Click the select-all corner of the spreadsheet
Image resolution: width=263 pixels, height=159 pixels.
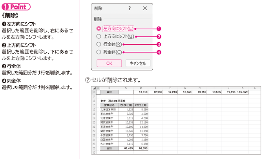(x=93, y=88)
